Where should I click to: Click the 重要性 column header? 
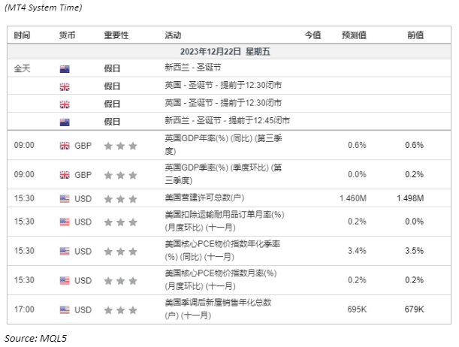click(116, 35)
